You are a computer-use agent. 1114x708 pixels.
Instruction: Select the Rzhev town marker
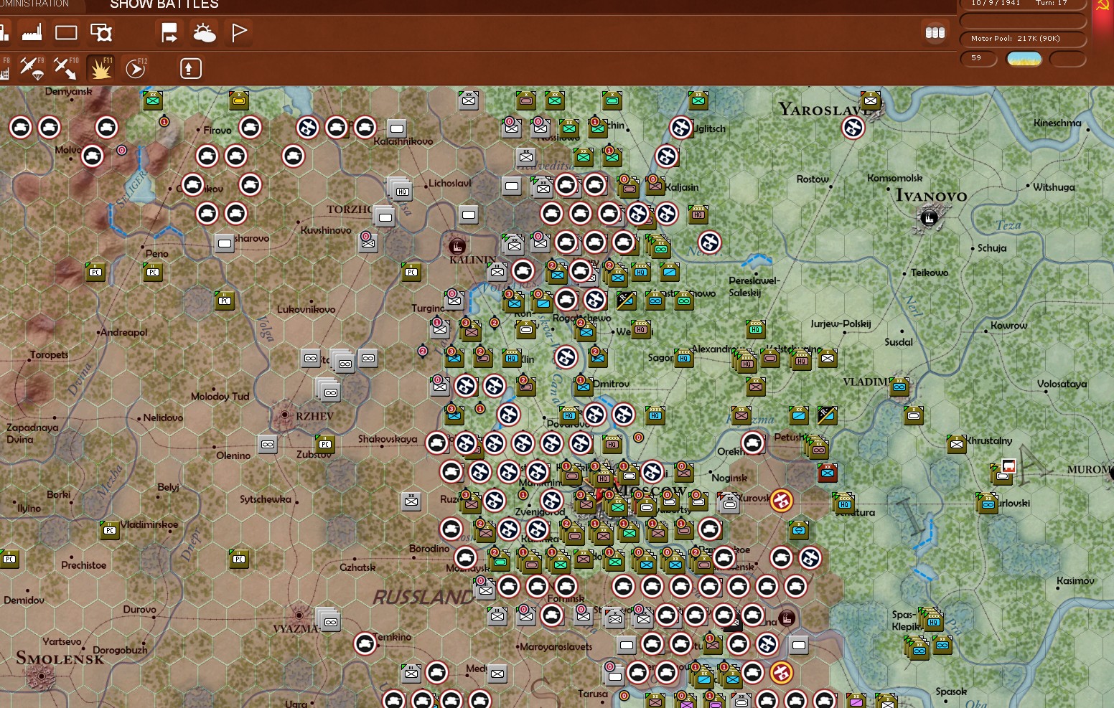tap(285, 415)
